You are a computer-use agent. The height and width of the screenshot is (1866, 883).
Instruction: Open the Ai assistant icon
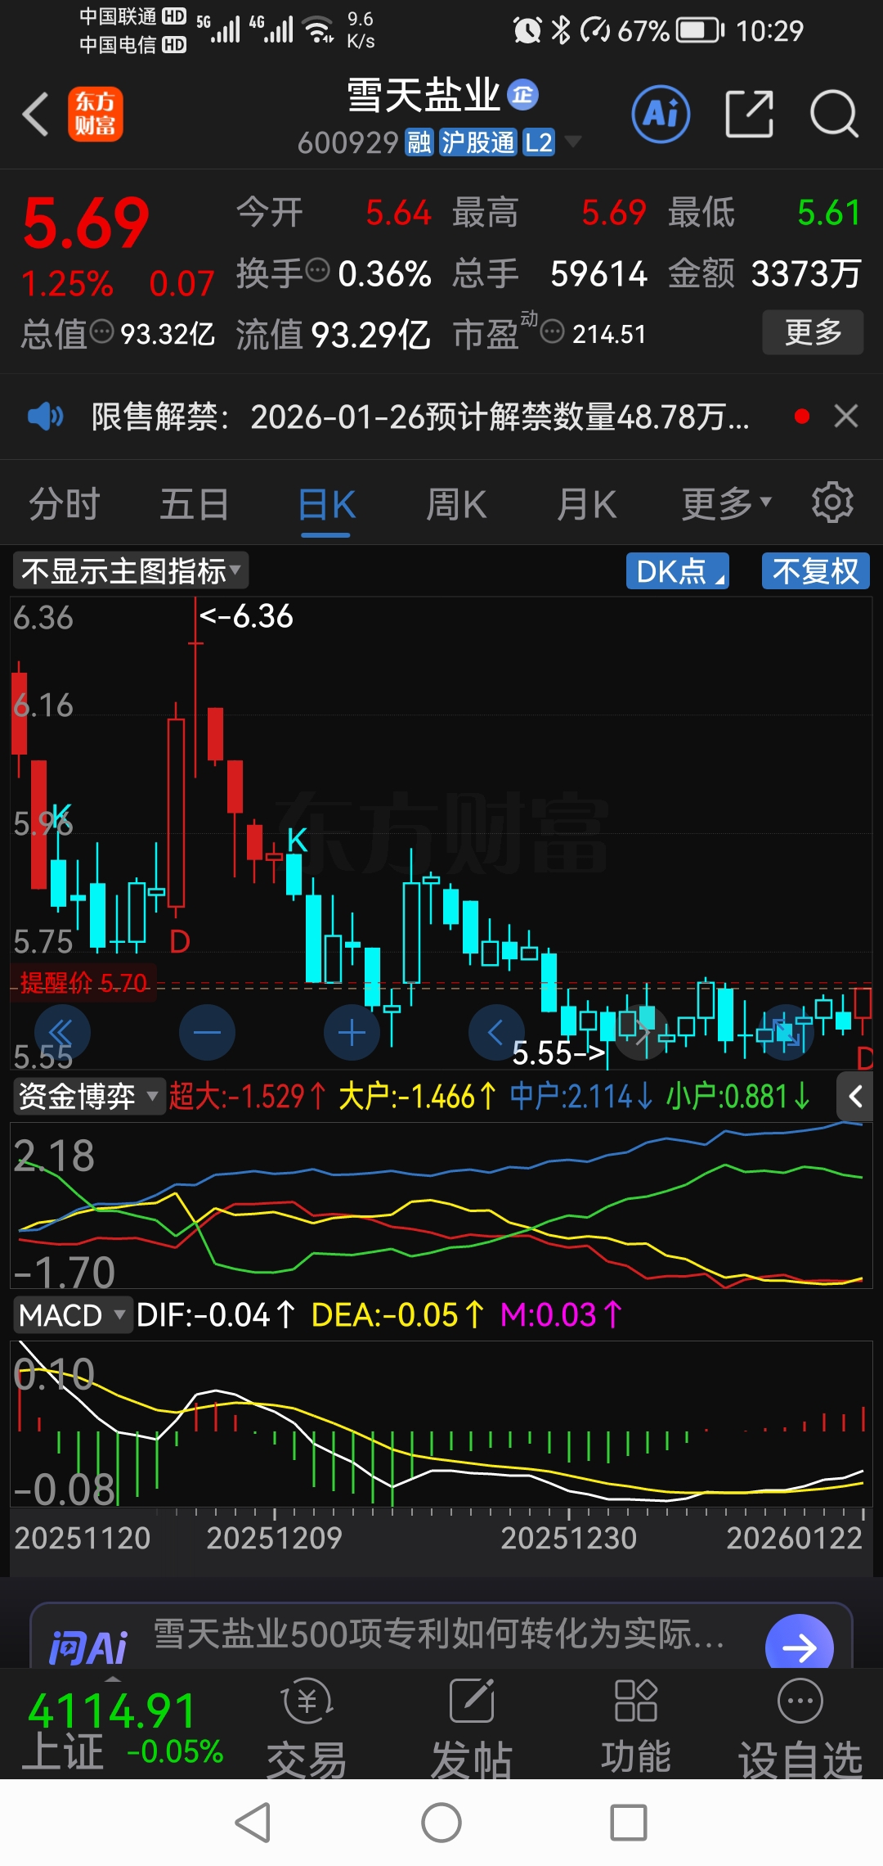click(661, 114)
